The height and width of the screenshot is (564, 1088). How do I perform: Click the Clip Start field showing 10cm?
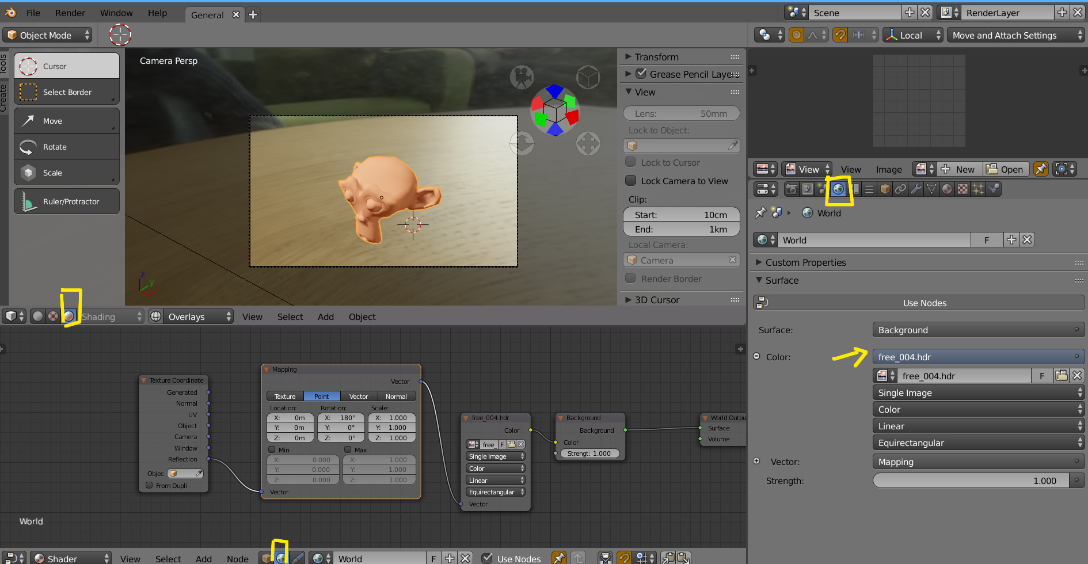pyautogui.click(x=681, y=215)
